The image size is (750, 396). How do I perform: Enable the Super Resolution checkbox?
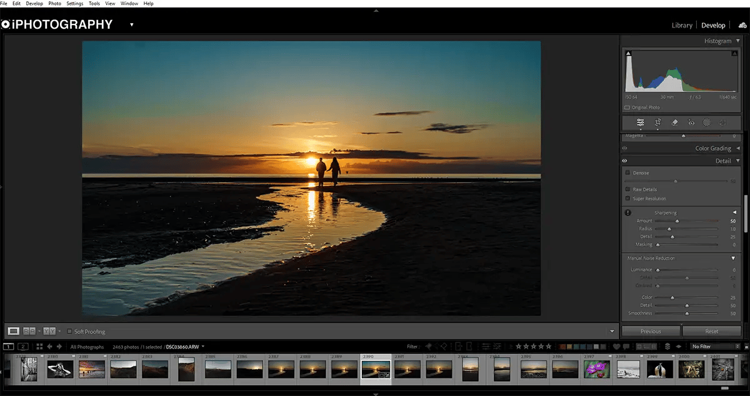click(x=628, y=198)
